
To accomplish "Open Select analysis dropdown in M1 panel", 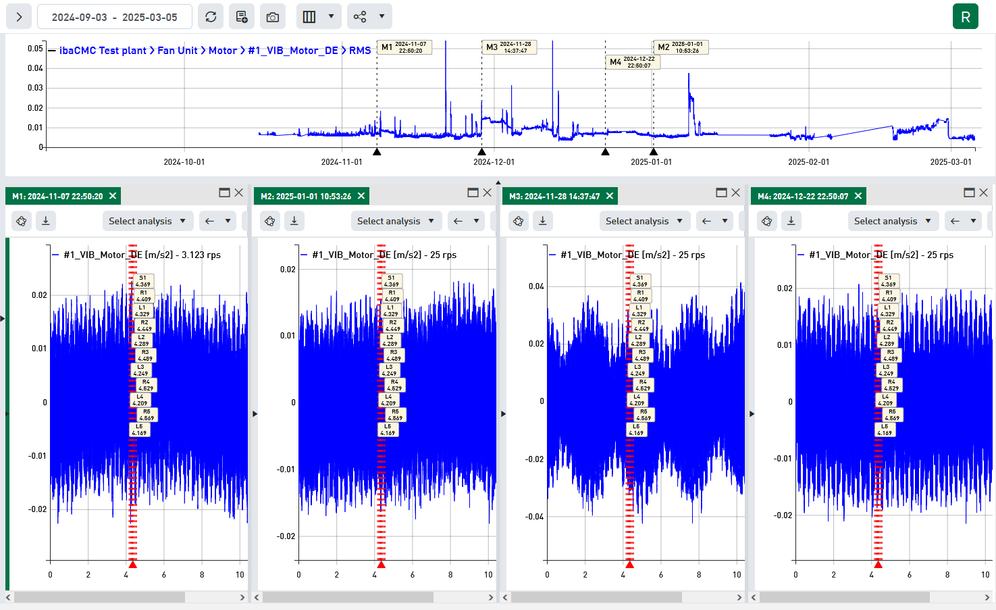I will 147,221.
